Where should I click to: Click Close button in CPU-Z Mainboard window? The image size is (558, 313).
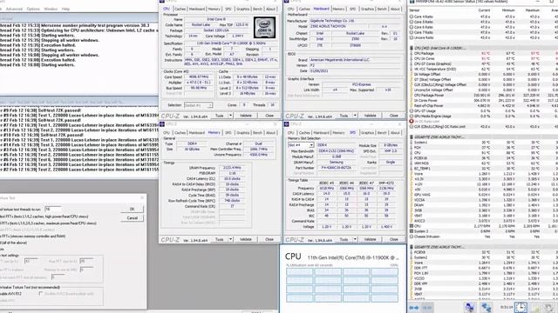click(393, 116)
